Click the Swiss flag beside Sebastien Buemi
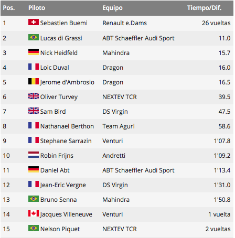This screenshot has width=235, height=238. tap(34, 22)
